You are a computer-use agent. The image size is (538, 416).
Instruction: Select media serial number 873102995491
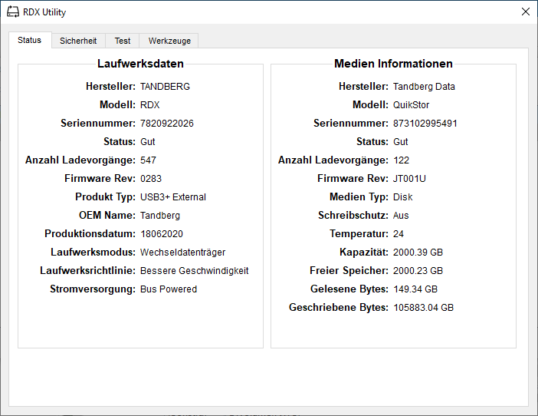(425, 124)
